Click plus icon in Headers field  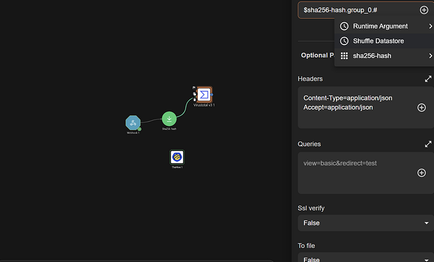(422, 108)
